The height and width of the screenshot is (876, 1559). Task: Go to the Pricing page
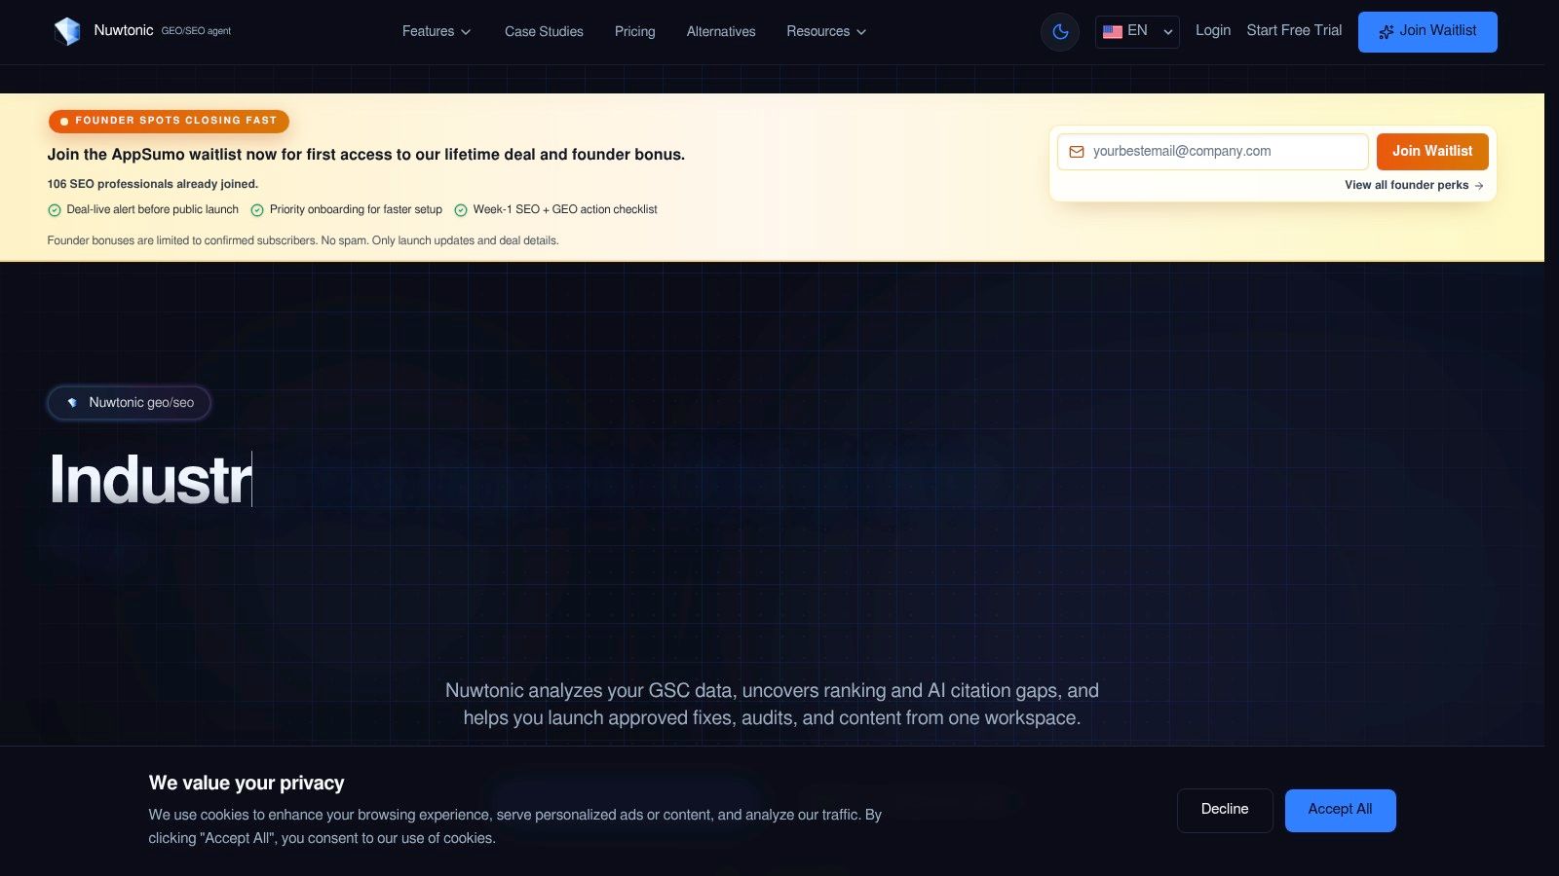click(635, 31)
